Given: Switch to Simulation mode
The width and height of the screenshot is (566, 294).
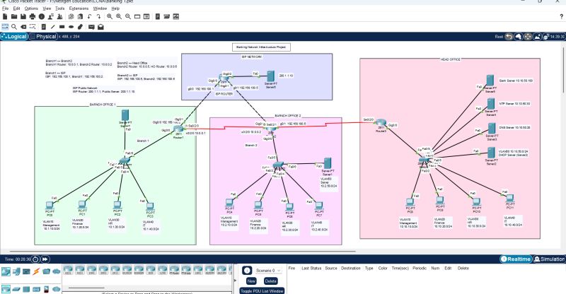Looking at the screenshot, I should coord(549,259).
